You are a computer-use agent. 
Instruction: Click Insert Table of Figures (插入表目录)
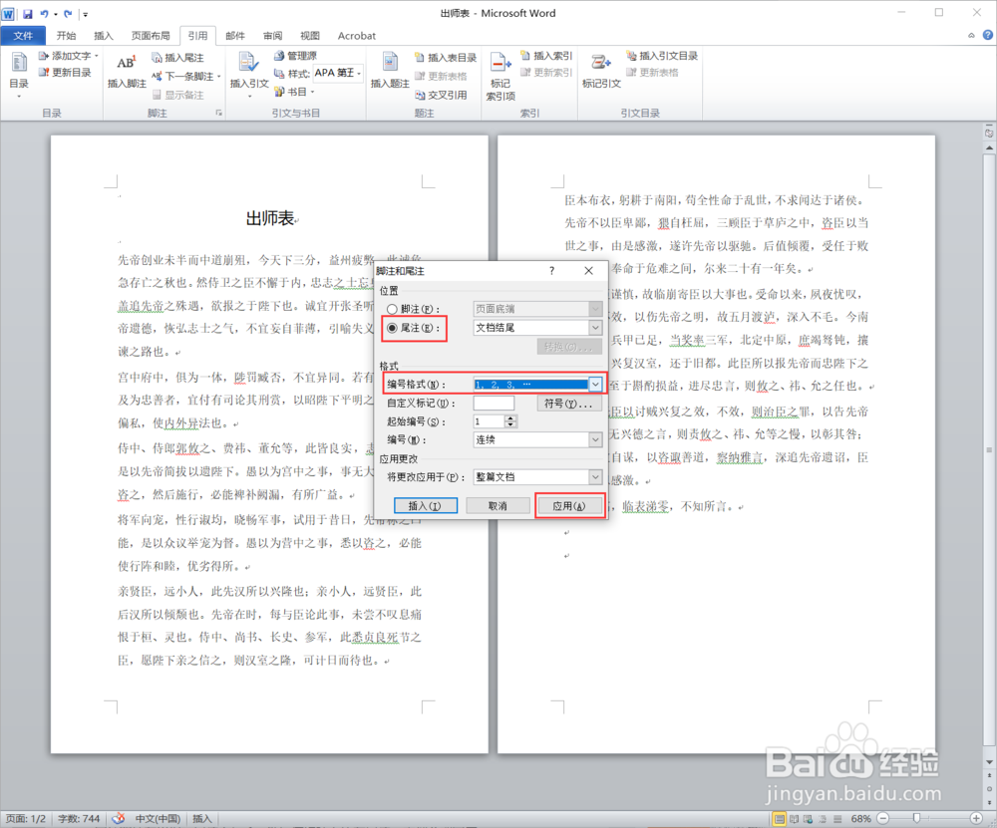pyautogui.click(x=446, y=58)
